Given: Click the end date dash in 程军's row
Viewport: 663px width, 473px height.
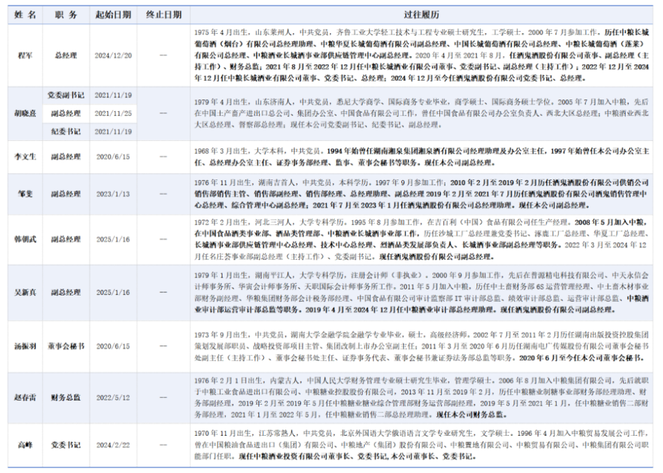Looking at the screenshot, I should [164, 55].
